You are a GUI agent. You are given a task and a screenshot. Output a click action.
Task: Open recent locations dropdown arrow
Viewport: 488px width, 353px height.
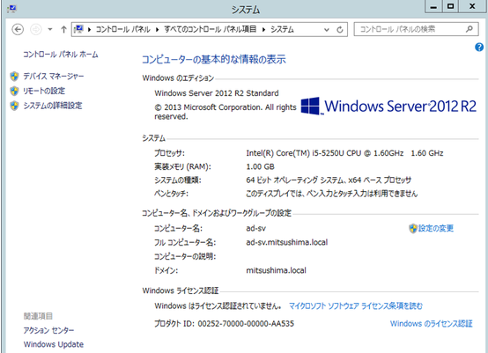pyautogui.click(x=50, y=30)
